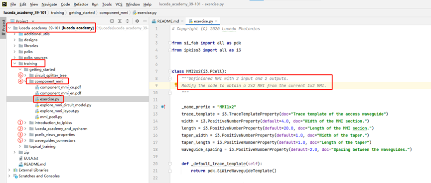The image size is (431, 183).
Task: Click the folder icon of pdks_sources
Action: click(21, 58)
